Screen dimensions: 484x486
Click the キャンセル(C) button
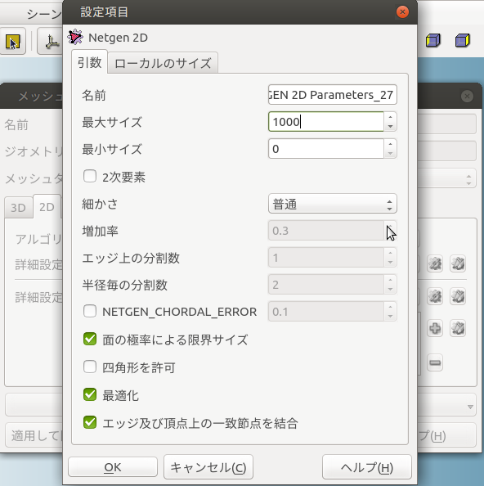coord(208,467)
